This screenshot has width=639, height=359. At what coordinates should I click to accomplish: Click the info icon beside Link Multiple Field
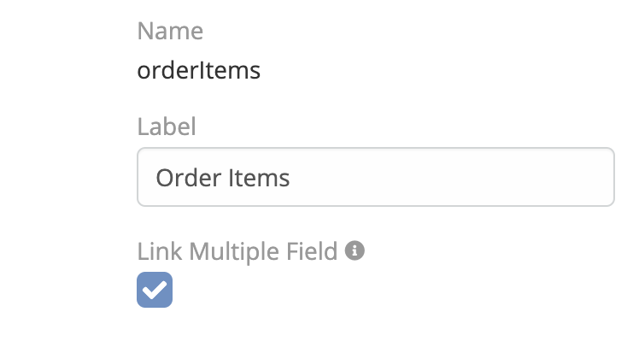click(355, 251)
